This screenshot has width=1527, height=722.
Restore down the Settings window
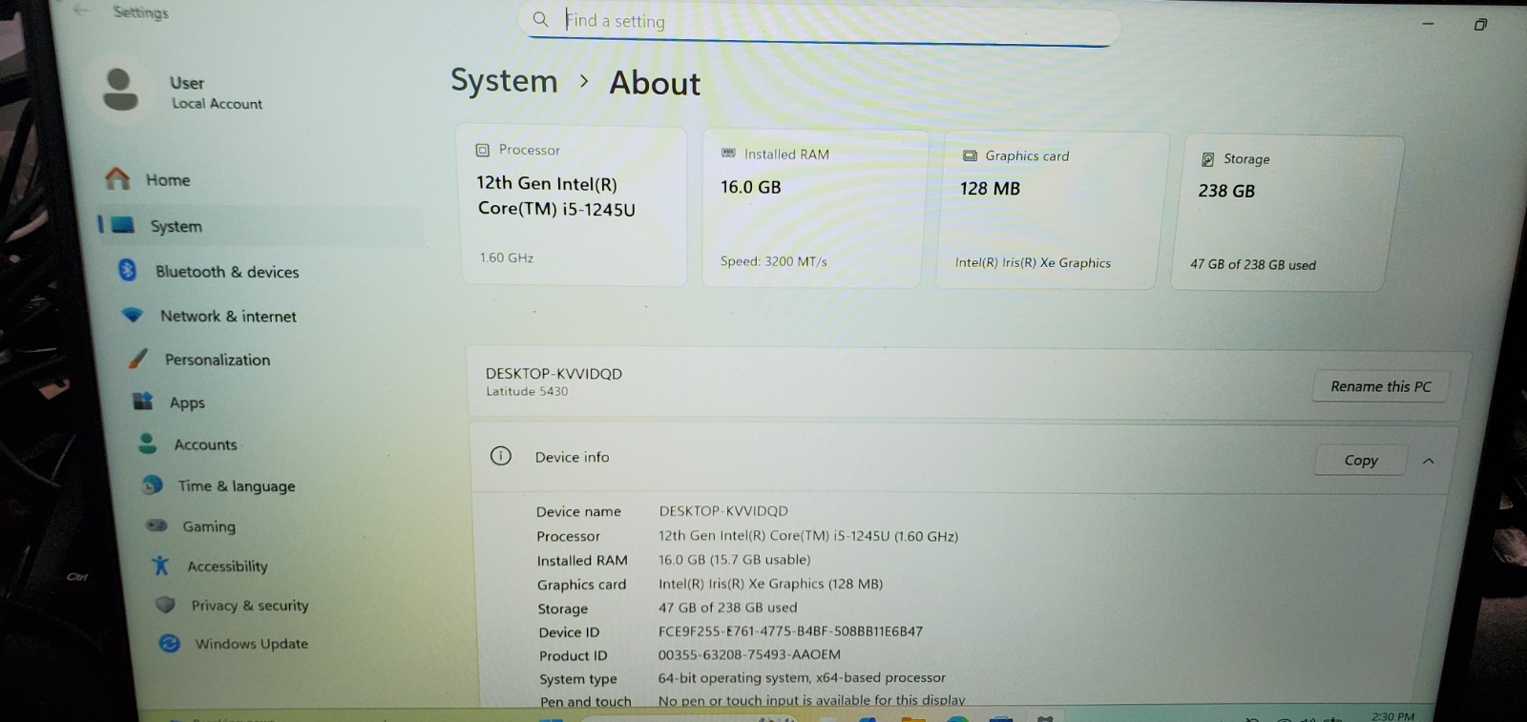pyautogui.click(x=1480, y=24)
